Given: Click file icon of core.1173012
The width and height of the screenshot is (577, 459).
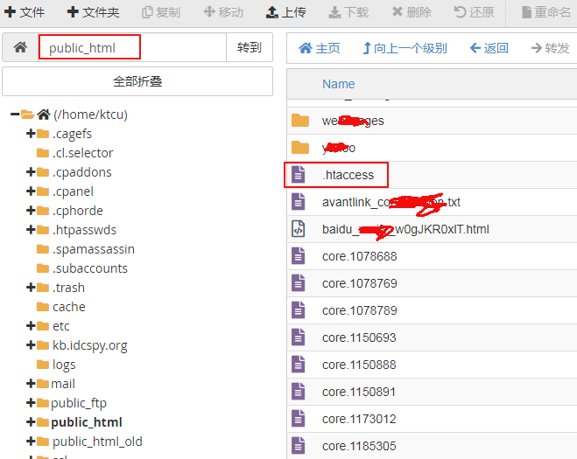Looking at the screenshot, I should click(x=299, y=419).
